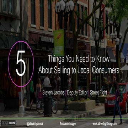Click the name 'Steven Jacobs'
This screenshot has width=128, height=128.
[54, 93]
